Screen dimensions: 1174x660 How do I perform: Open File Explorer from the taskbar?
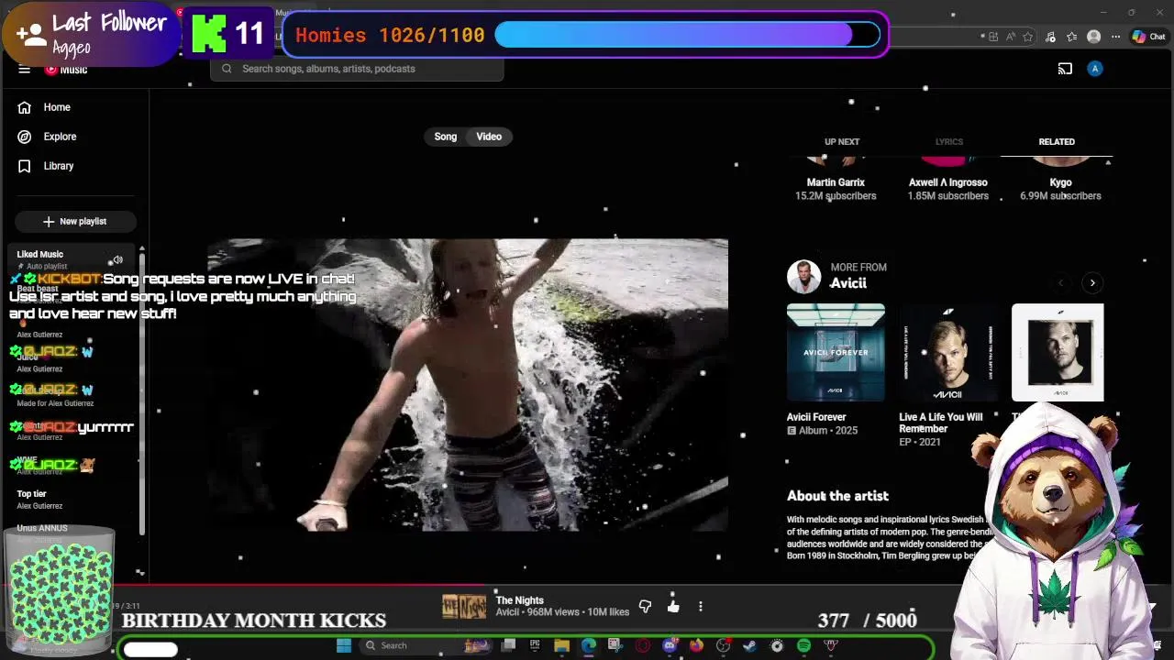tap(561, 645)
